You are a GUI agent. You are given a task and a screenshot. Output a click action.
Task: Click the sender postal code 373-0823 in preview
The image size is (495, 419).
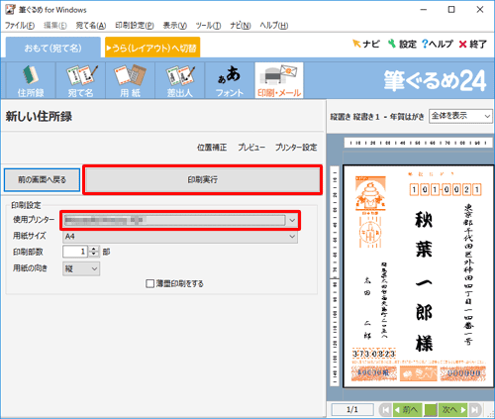(x=374, y=354)
